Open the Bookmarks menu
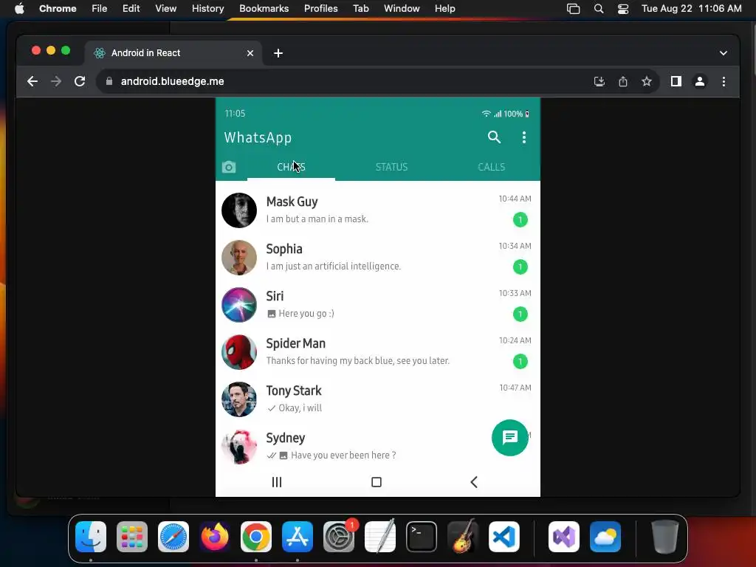The height and width of the screenshot is (567, 756). coord(264,9)
